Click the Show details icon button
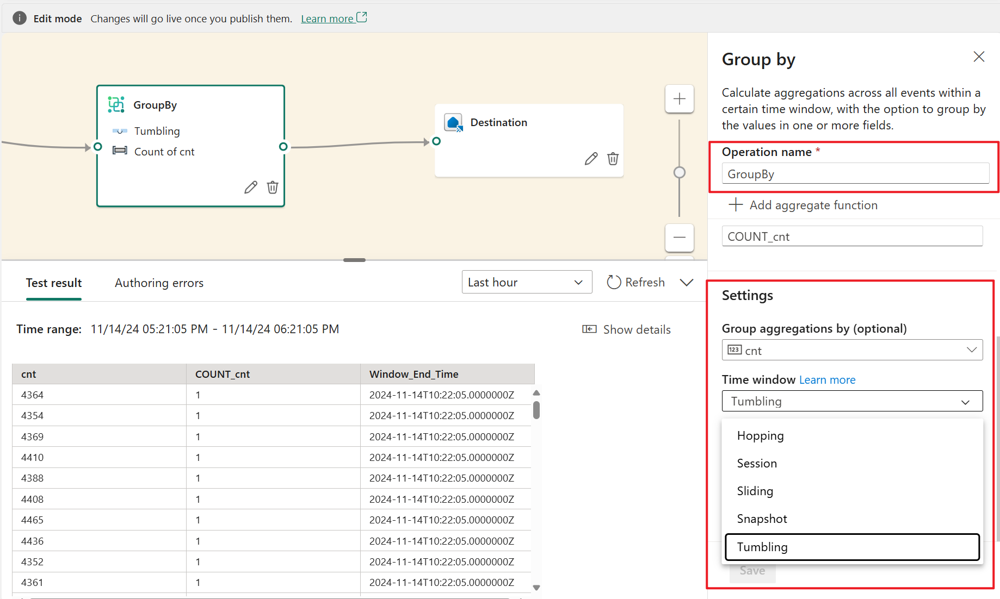The width and height of the screenshot is (1000, 599). 589,329
